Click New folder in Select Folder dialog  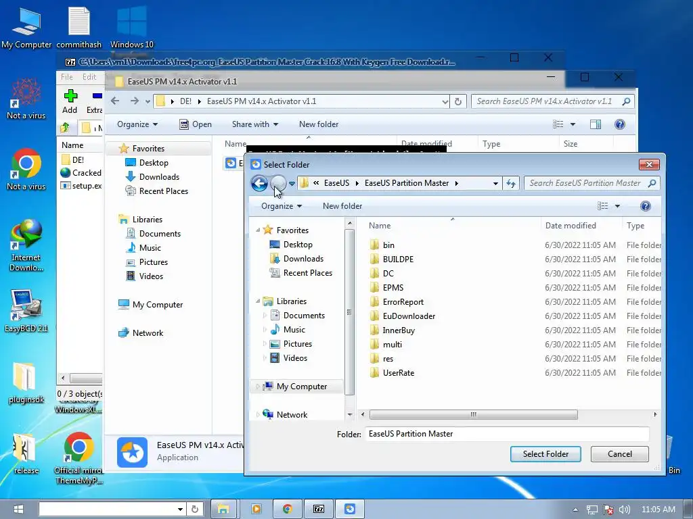click(x=342, y=206)
